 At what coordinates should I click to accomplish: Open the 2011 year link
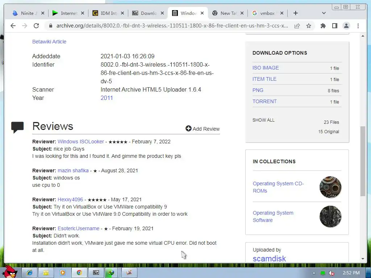107,98
